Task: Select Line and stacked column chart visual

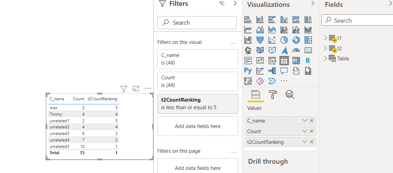Action: pos(284,30)
